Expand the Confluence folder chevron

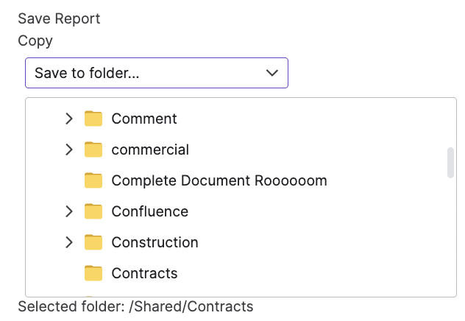pos(69,211)
